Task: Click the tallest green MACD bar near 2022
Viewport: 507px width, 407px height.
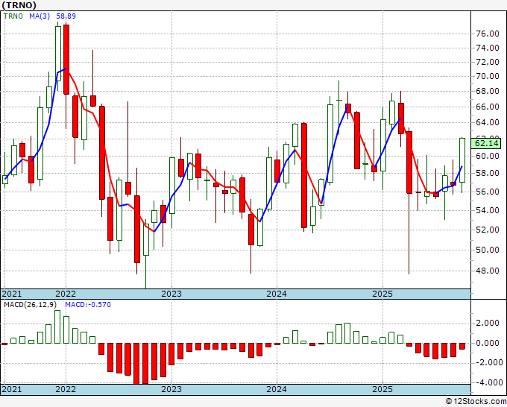Action: tap(57, 326)
